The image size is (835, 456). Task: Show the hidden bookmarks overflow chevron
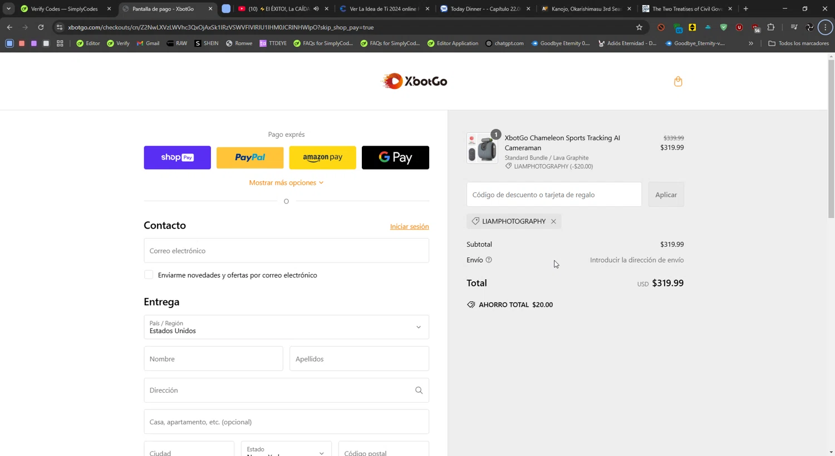[x=751, y=43]
